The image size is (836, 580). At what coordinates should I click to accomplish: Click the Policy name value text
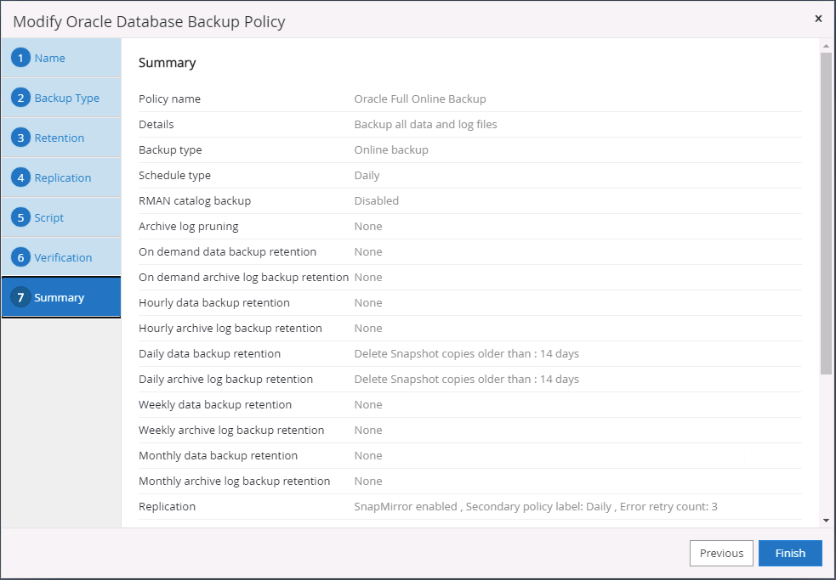420,99
